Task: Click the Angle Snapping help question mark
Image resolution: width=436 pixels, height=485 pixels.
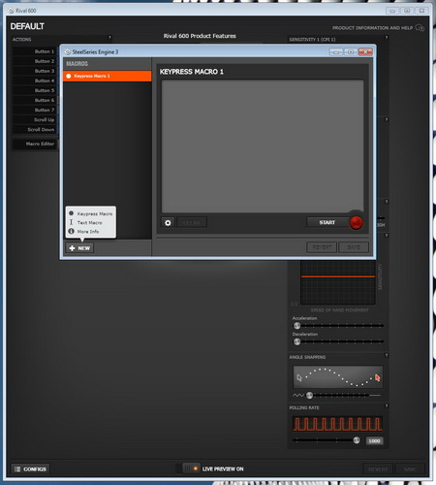Action: click(x=387, y=355)
